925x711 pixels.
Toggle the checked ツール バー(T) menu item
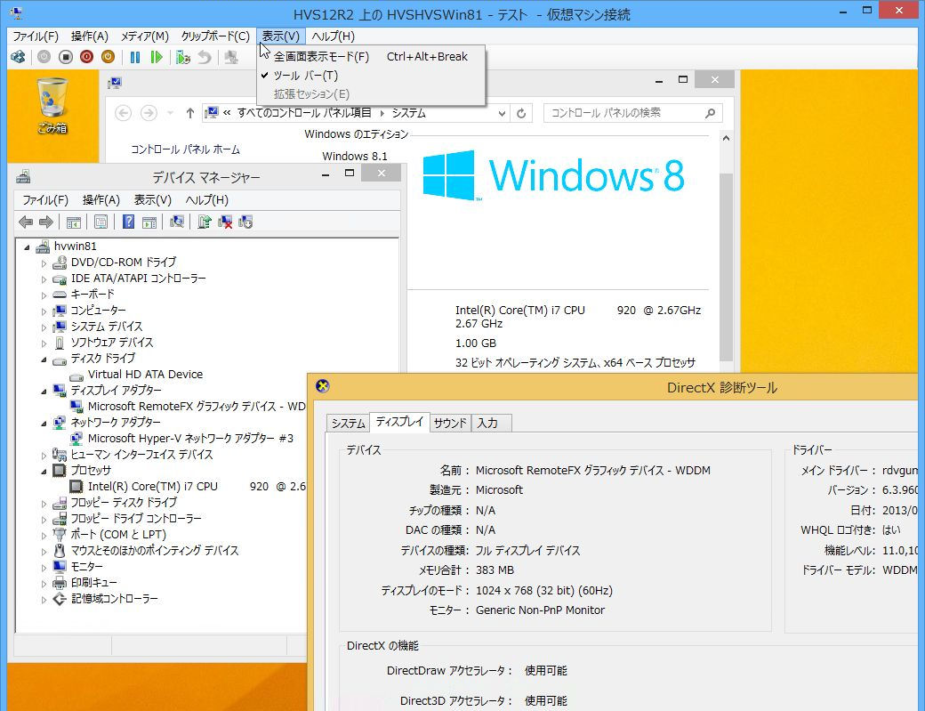click(x=371, y=76)
